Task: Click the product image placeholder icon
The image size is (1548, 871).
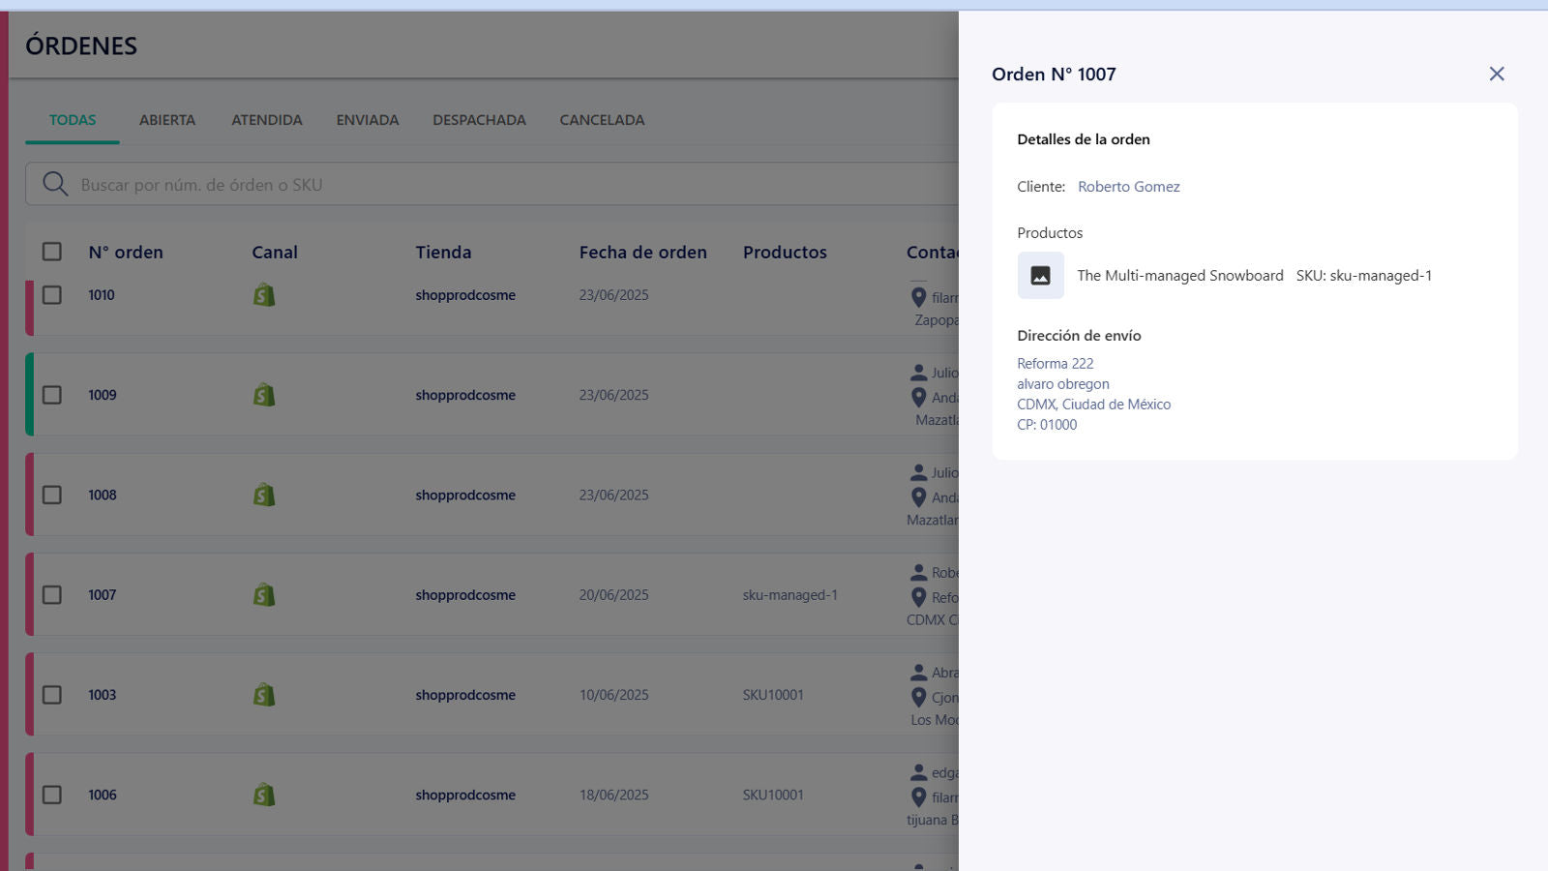Action: point(1040,276)
